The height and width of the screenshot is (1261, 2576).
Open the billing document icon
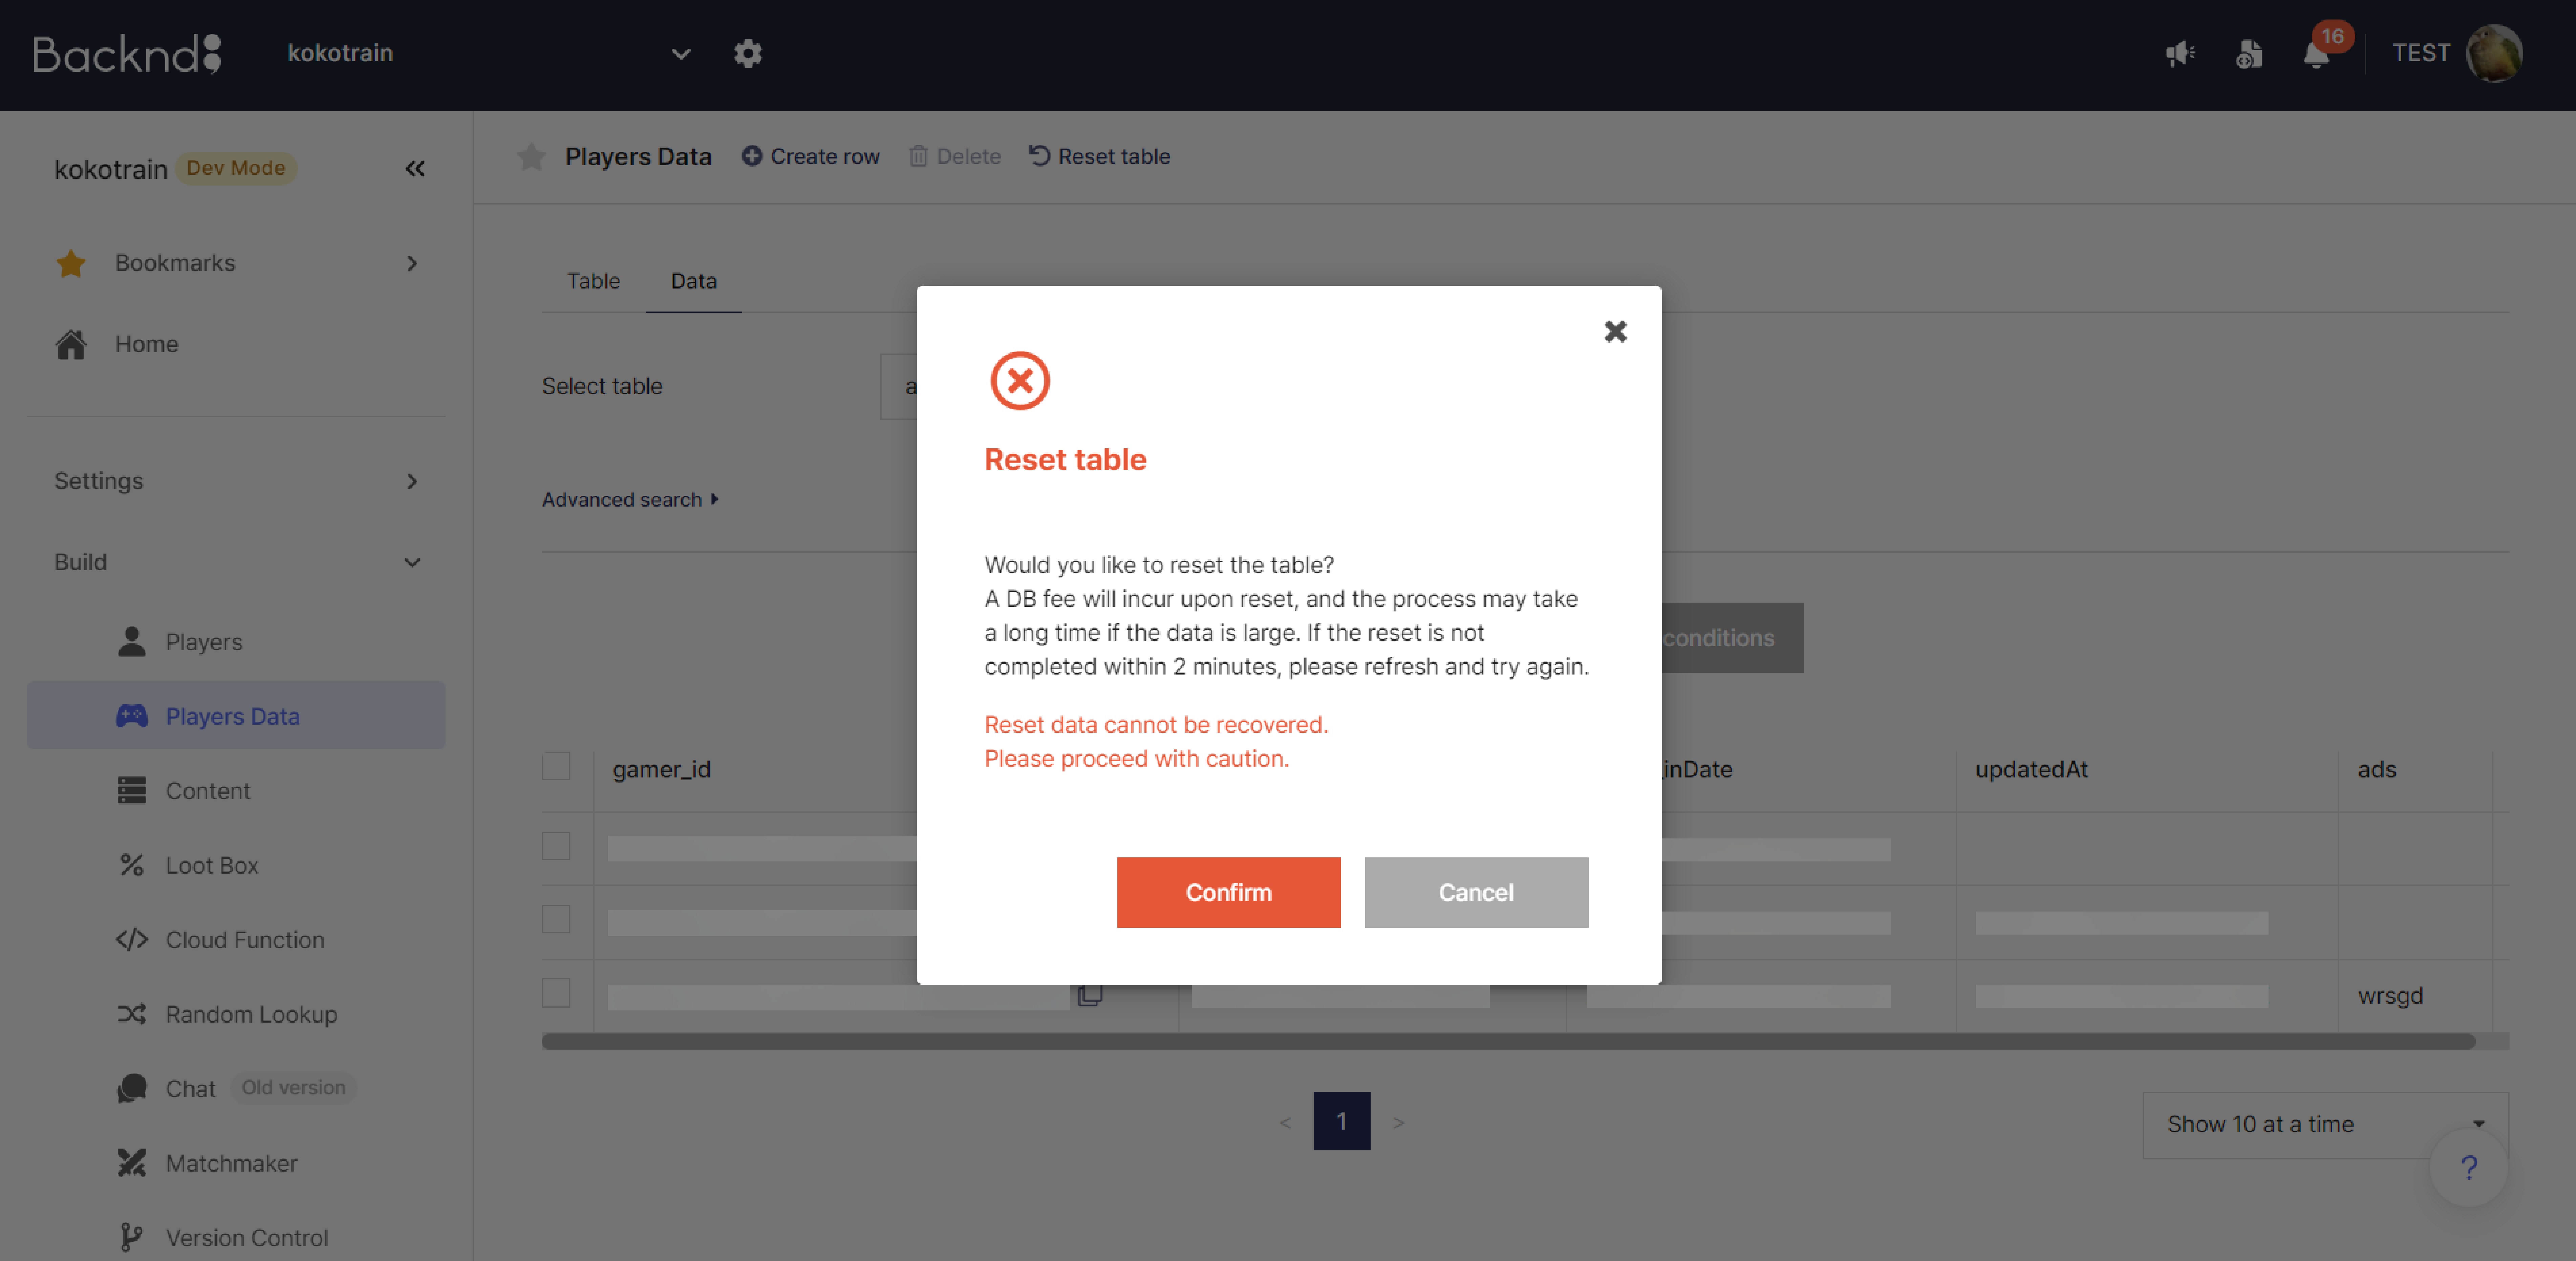click(x=2249, y=53)
